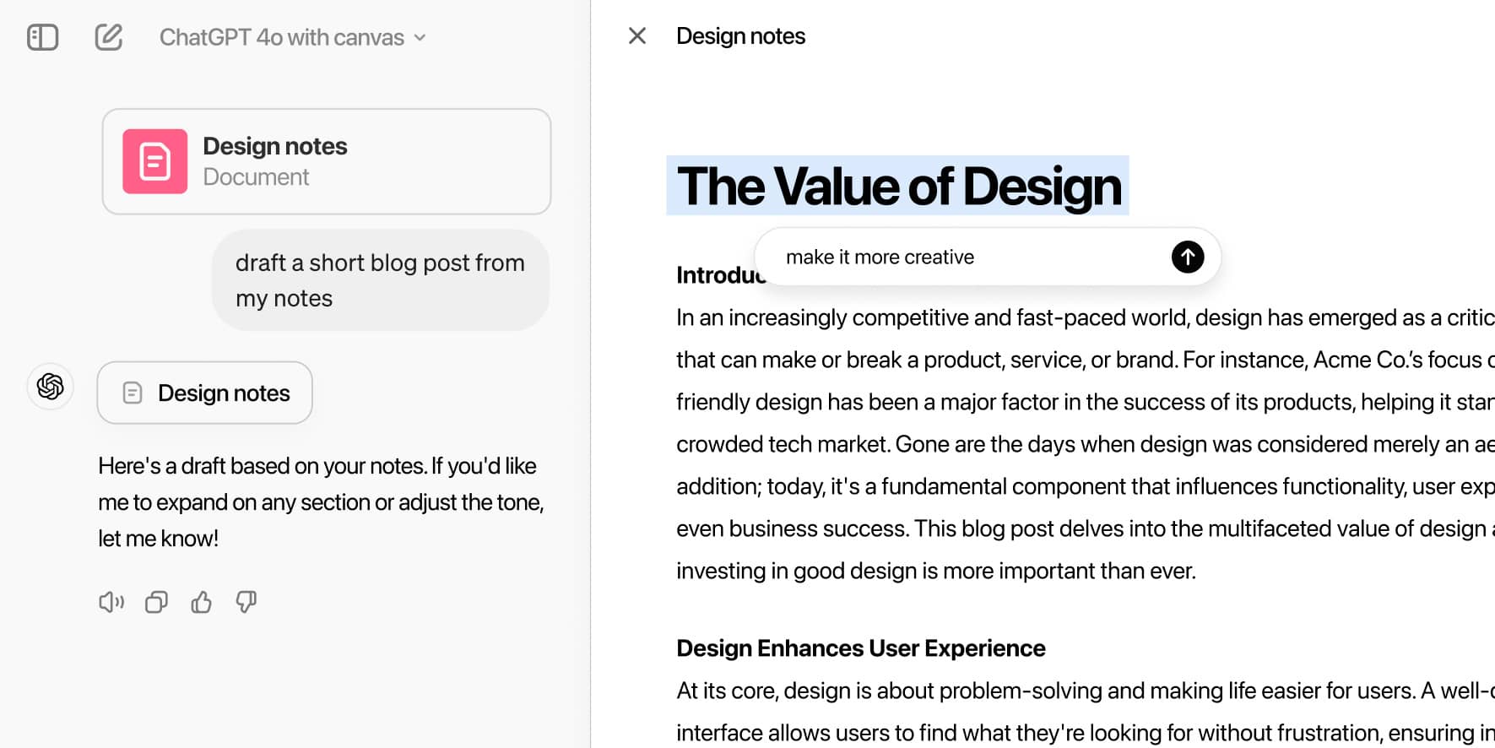Close the Design notes canvas
This screenshot has width=1495, height=748.
(637, 35)
